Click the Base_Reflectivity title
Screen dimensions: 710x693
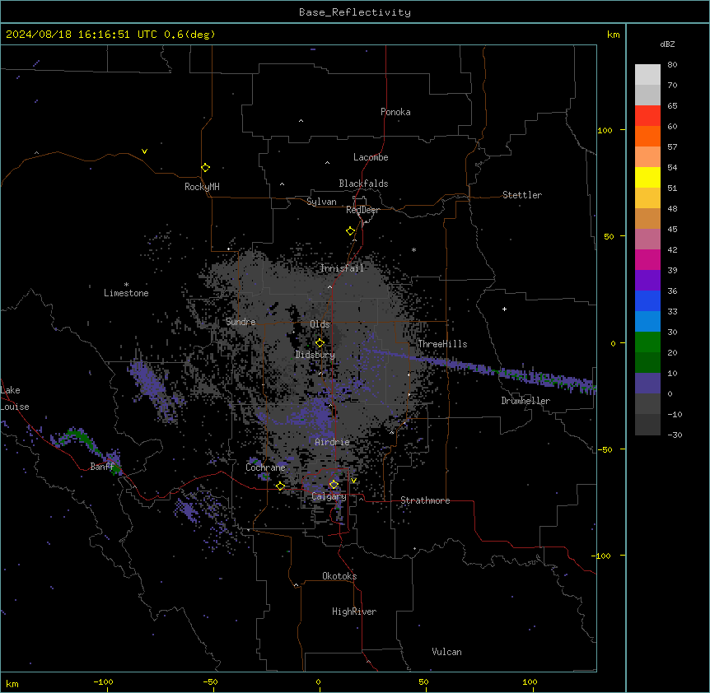(355, 12)
